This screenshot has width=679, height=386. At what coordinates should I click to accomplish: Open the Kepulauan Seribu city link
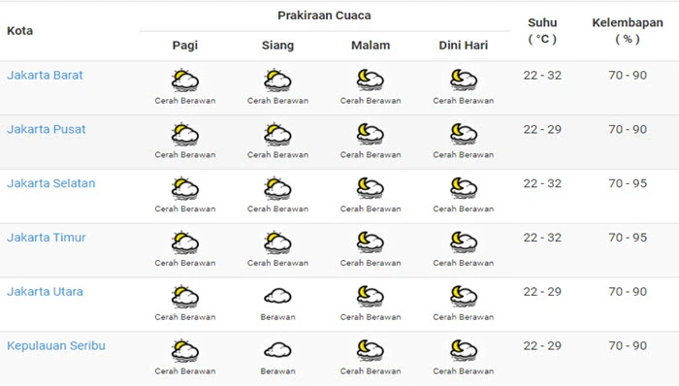[56, 346]
